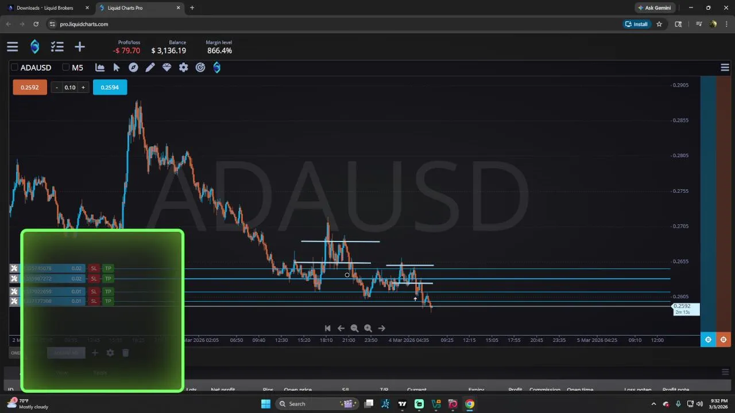Decrease lot size with minus button
The height and width of the screenshot is (413, 735).
[x=57, y=87]
